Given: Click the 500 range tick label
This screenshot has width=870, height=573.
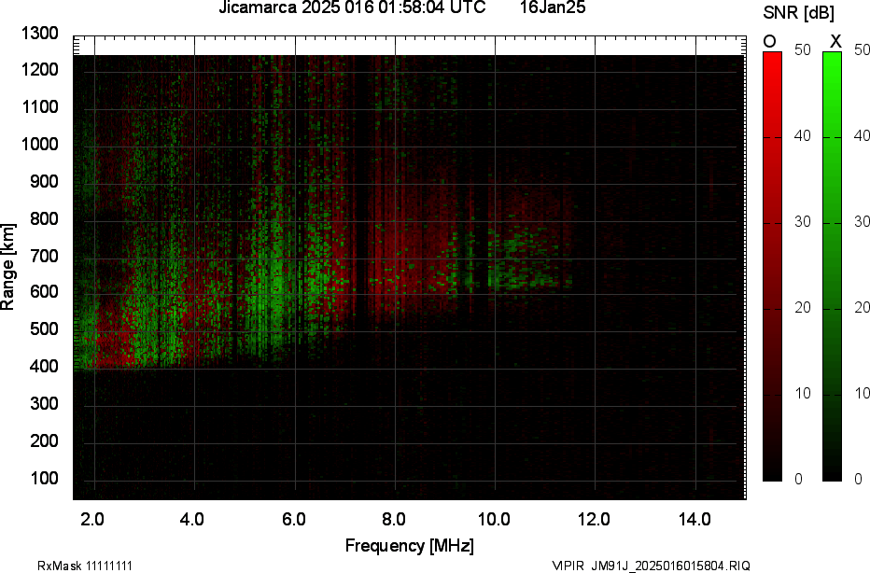Looking at the screenshot, I should coord(44,328).
